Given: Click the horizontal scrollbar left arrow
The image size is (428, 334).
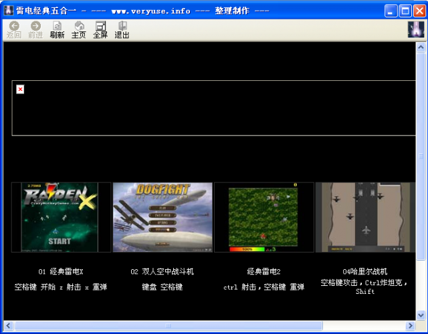Looking at the screenshot, I should [8, 325].
